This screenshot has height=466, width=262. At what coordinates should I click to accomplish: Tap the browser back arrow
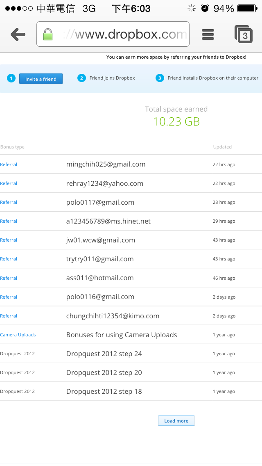[18, 34]
